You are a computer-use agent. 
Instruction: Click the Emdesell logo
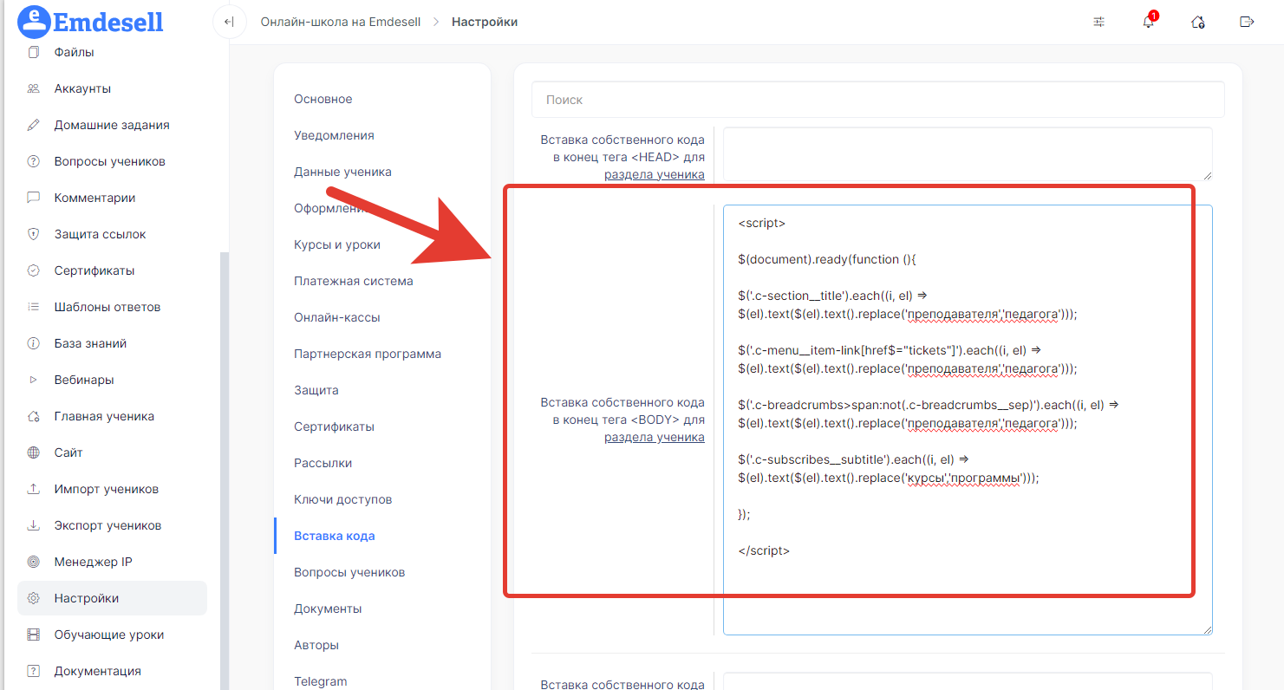(x=90, y=22)
